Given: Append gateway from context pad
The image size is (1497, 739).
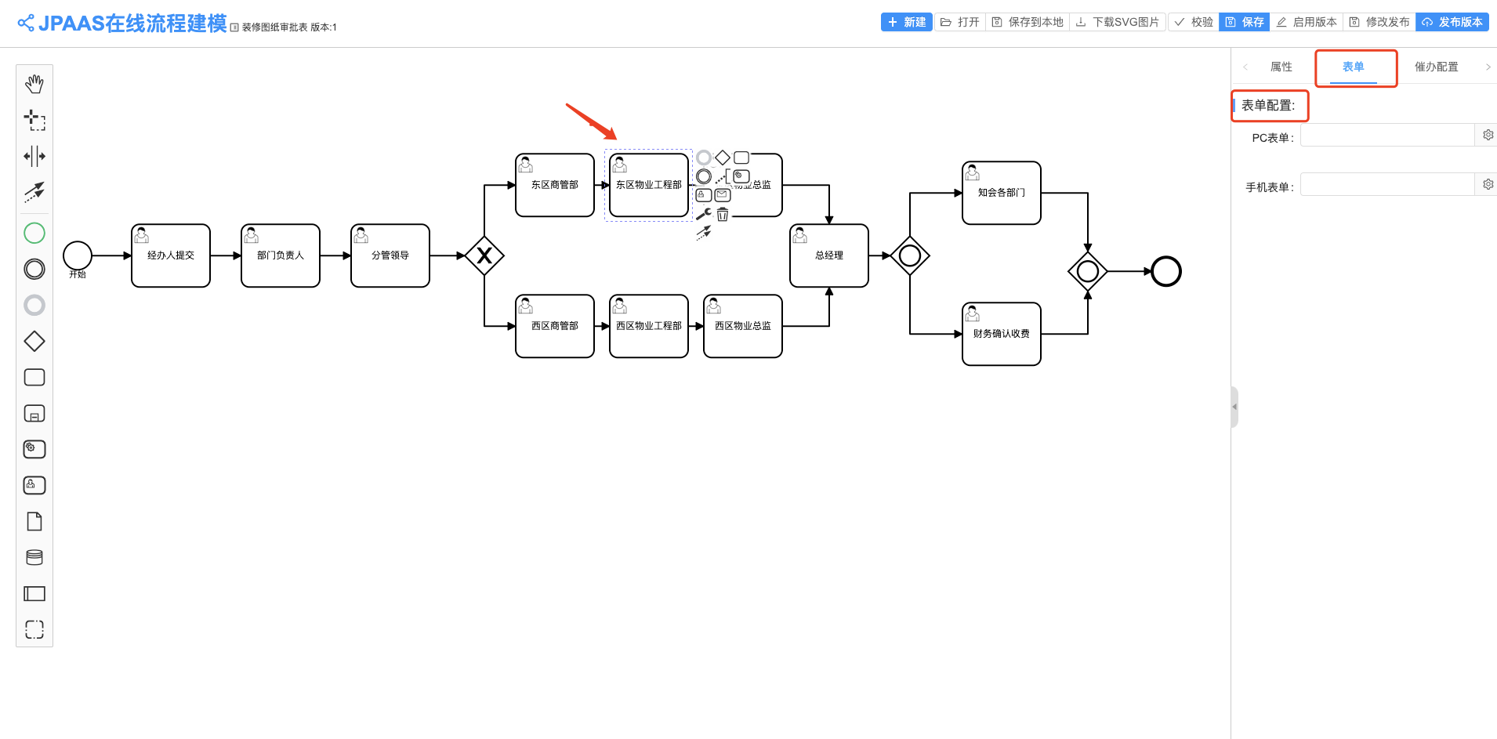Looking at the screenshot, I should (x=723, y=158).
